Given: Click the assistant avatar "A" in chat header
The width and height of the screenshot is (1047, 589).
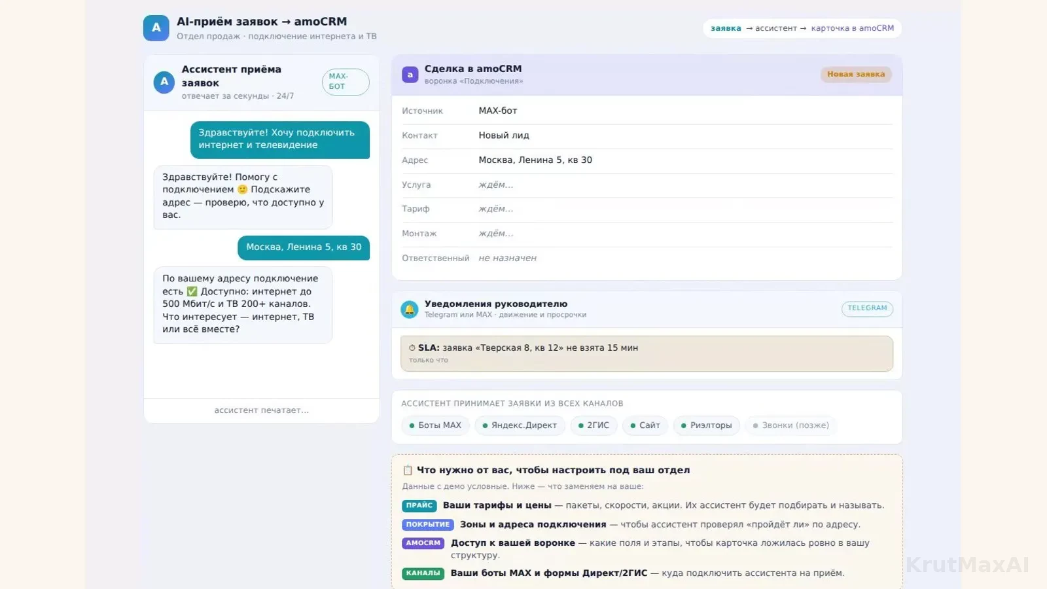Looking at the screenshot, I should pos(164,82).
